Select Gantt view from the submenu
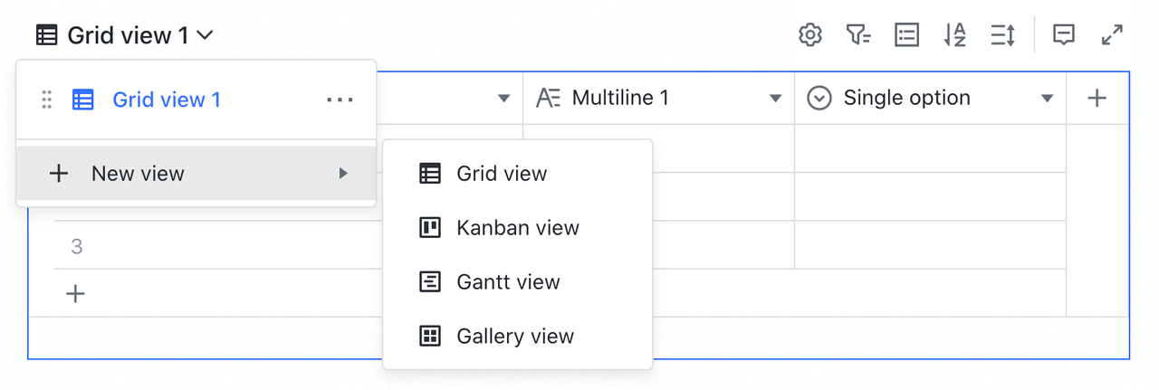This screenshot has width=1159, height=390. tap(508, 282)
